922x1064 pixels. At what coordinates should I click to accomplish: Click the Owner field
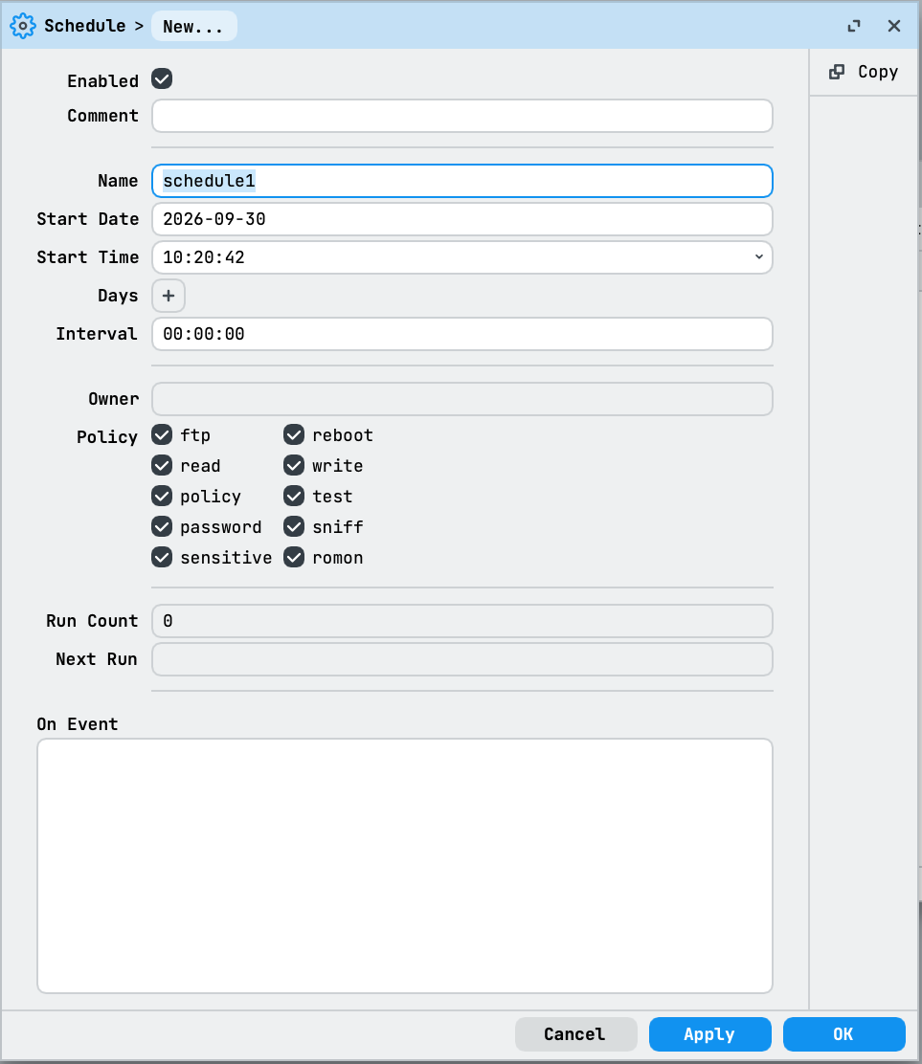462,399
